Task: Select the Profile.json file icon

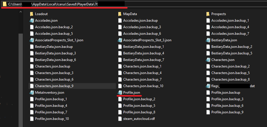Action: [x=120, y=93]
